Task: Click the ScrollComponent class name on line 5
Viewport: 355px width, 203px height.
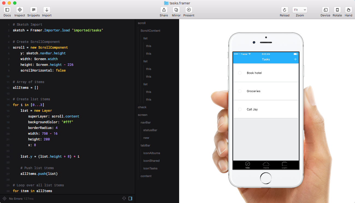Action: tap(53, 48)
